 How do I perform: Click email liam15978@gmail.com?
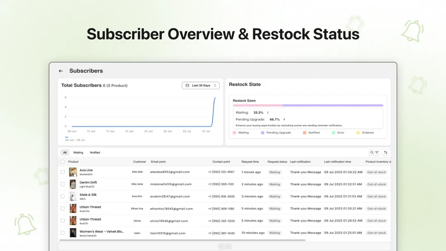[168, 233]
